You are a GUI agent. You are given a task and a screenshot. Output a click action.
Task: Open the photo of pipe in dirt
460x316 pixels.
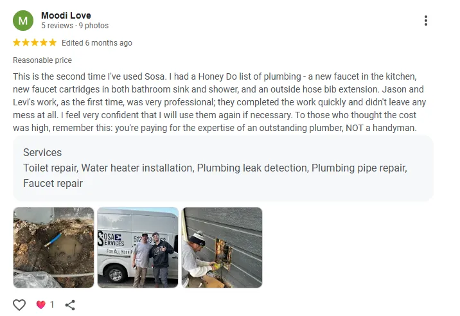53,247
